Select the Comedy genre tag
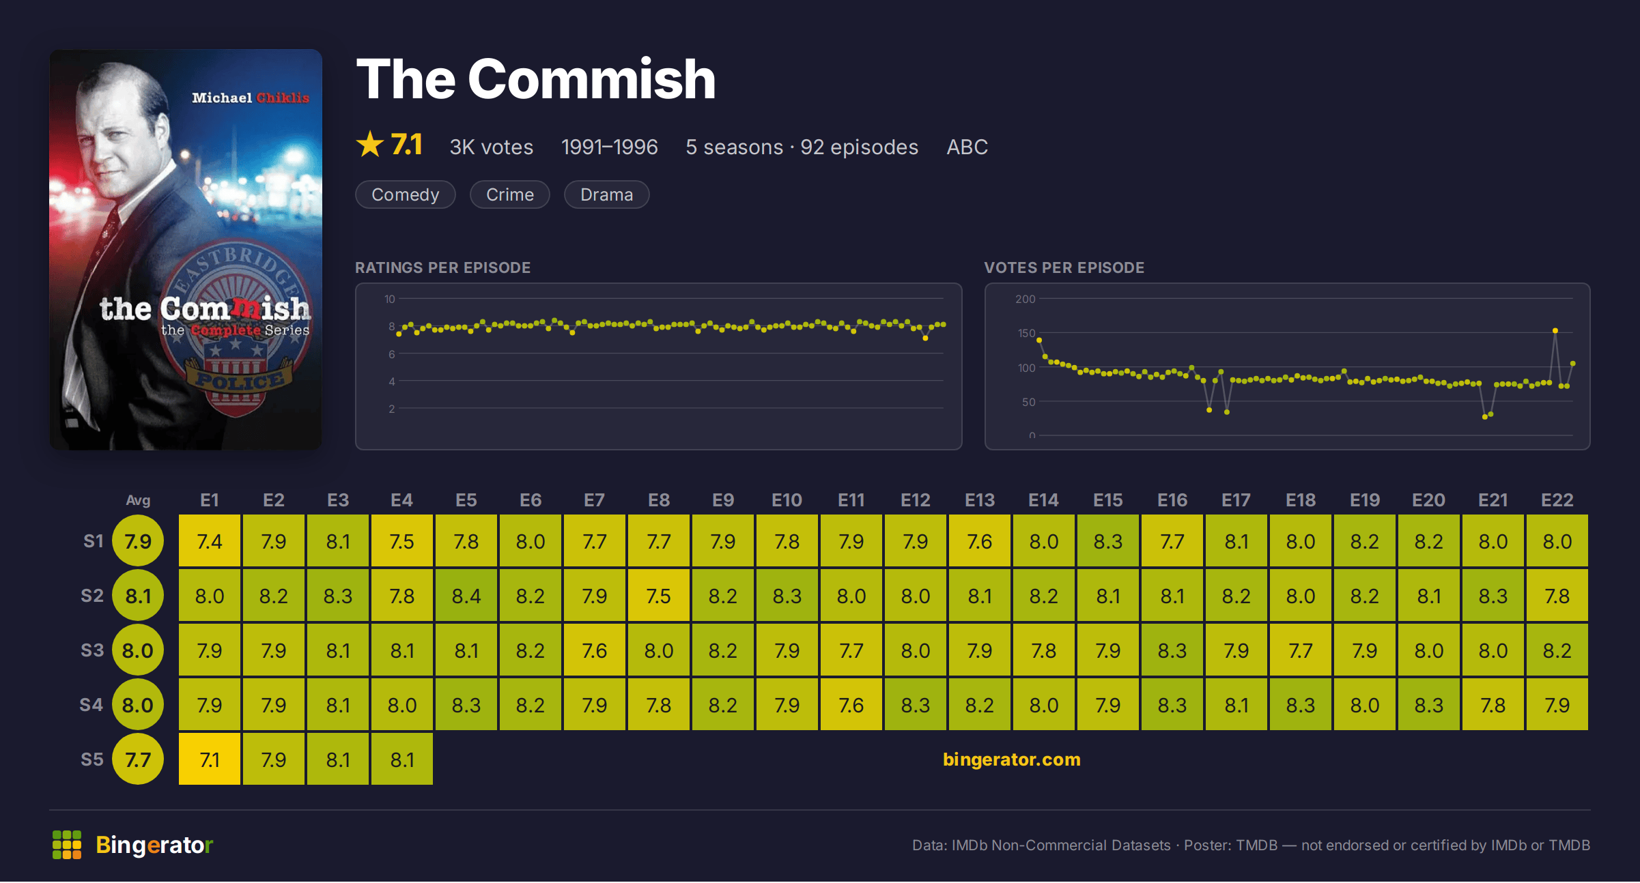This screenshot has width=1640, height=883. (406, 194)
